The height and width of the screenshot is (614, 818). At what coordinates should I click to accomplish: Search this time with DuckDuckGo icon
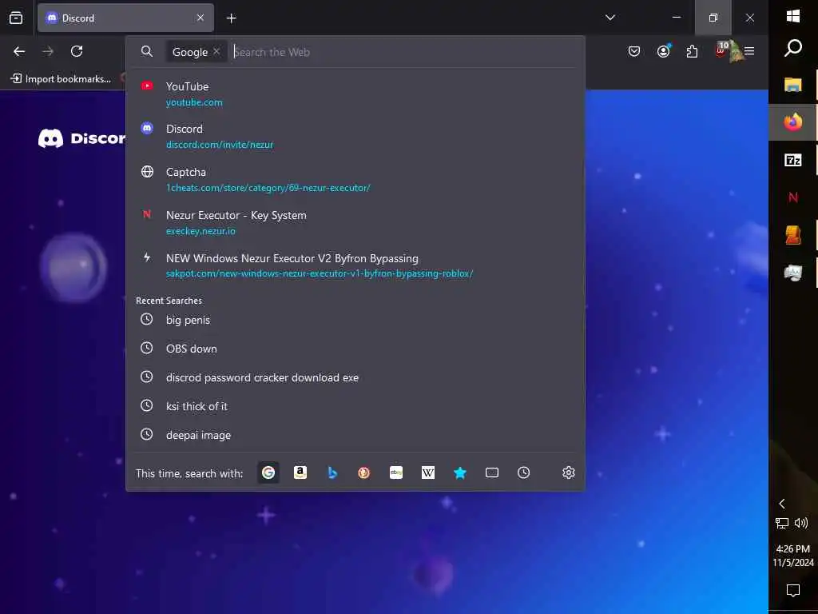364,472
